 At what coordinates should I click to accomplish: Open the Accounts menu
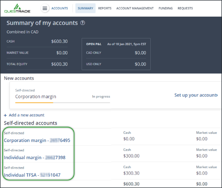(60, 8)
